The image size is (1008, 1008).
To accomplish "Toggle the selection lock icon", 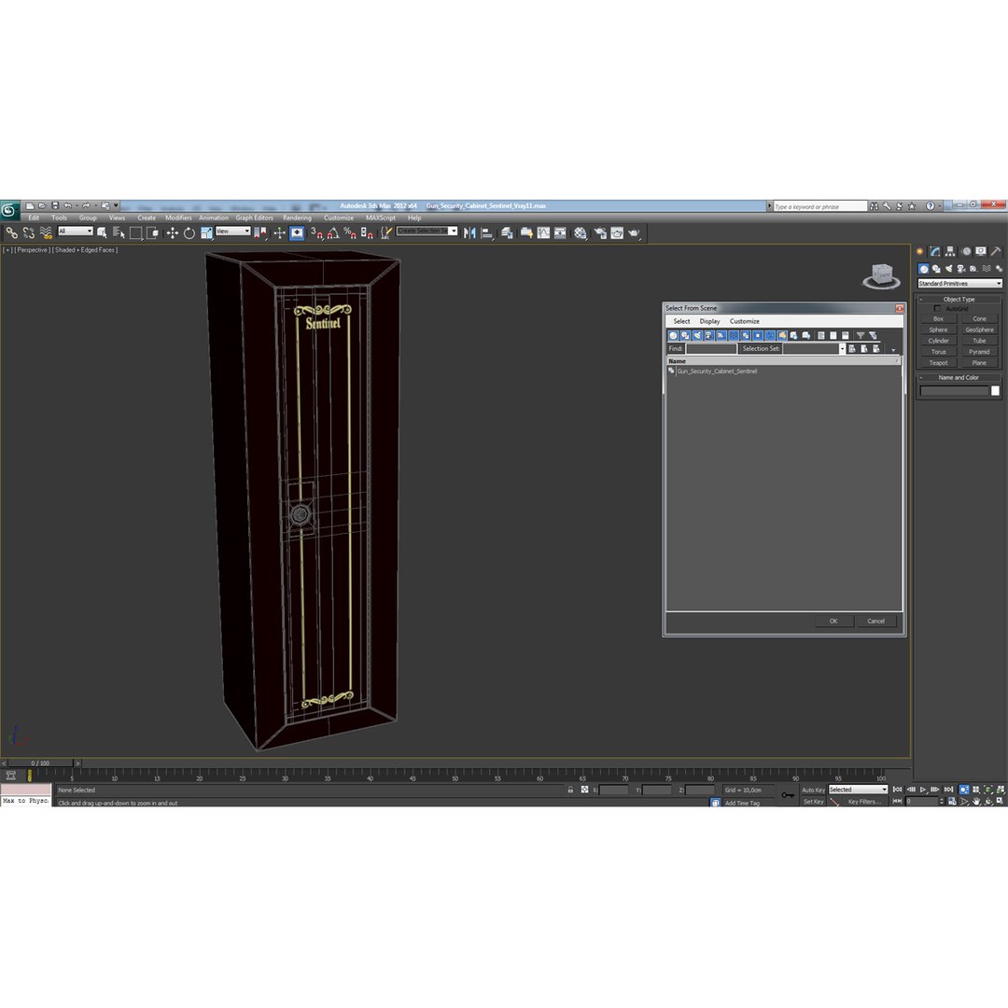I will coord(570,790).
